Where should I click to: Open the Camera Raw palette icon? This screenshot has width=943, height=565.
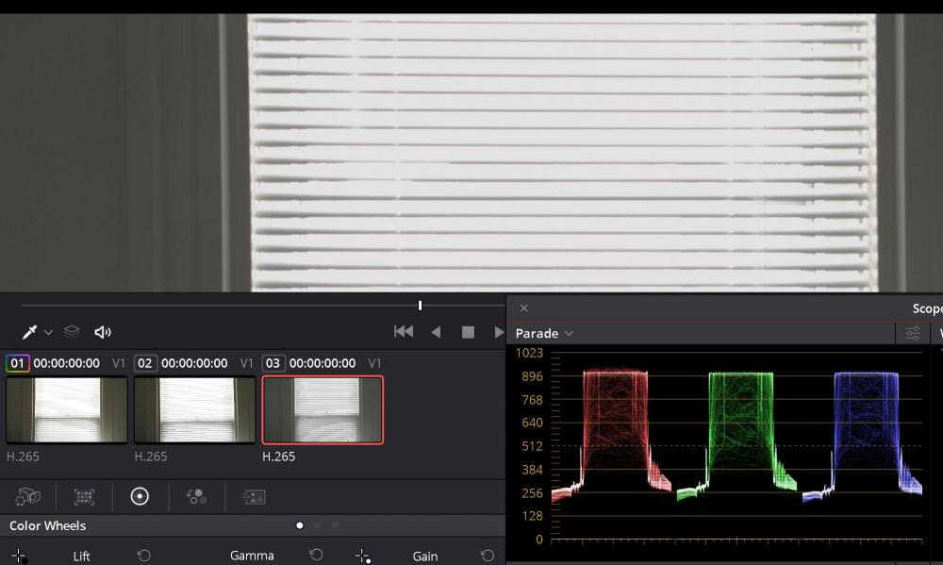(27, 496)
